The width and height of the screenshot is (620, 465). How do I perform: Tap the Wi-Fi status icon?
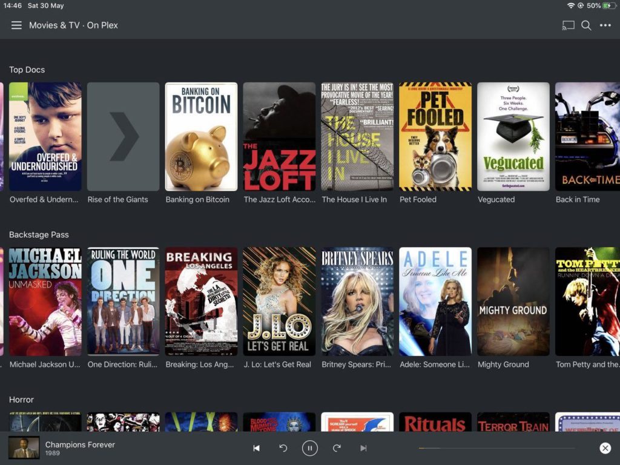[x=570, y=5]
